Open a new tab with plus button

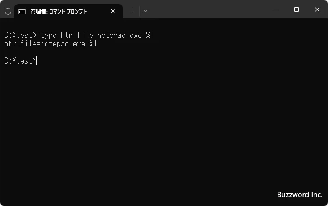[132, 11]
